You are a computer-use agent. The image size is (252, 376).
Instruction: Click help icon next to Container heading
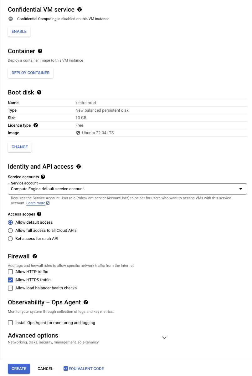point(40,51)
